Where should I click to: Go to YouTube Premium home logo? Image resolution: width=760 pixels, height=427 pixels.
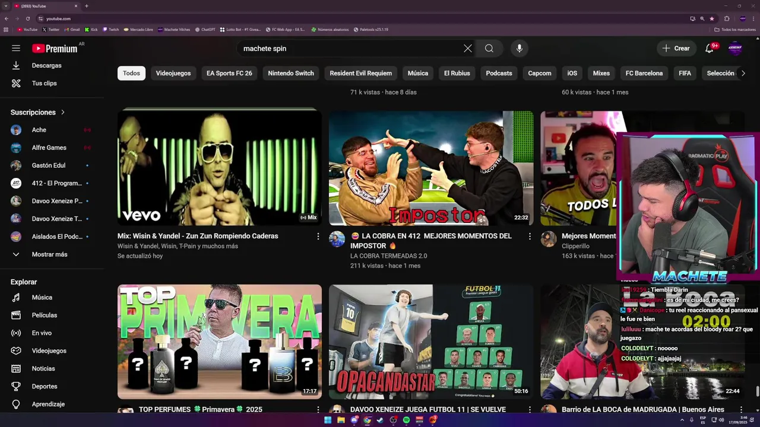pyautogui.click(x=55, y=48)
